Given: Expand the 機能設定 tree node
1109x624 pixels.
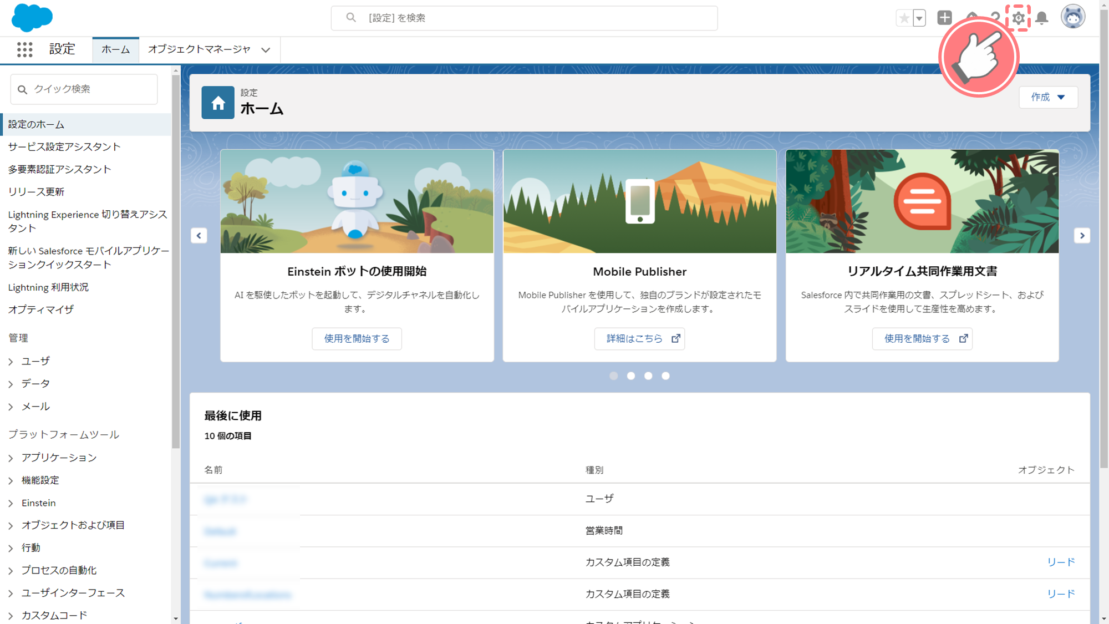Looking at the screenshot, I should click(11, 481).
